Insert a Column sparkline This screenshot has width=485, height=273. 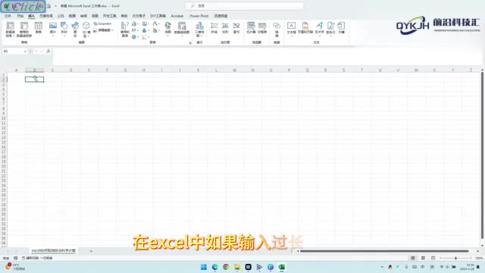[x=225, y=28]
